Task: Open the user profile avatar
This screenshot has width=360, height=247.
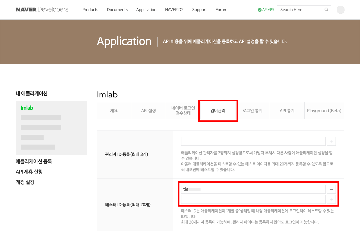Action: pos(341,10)
